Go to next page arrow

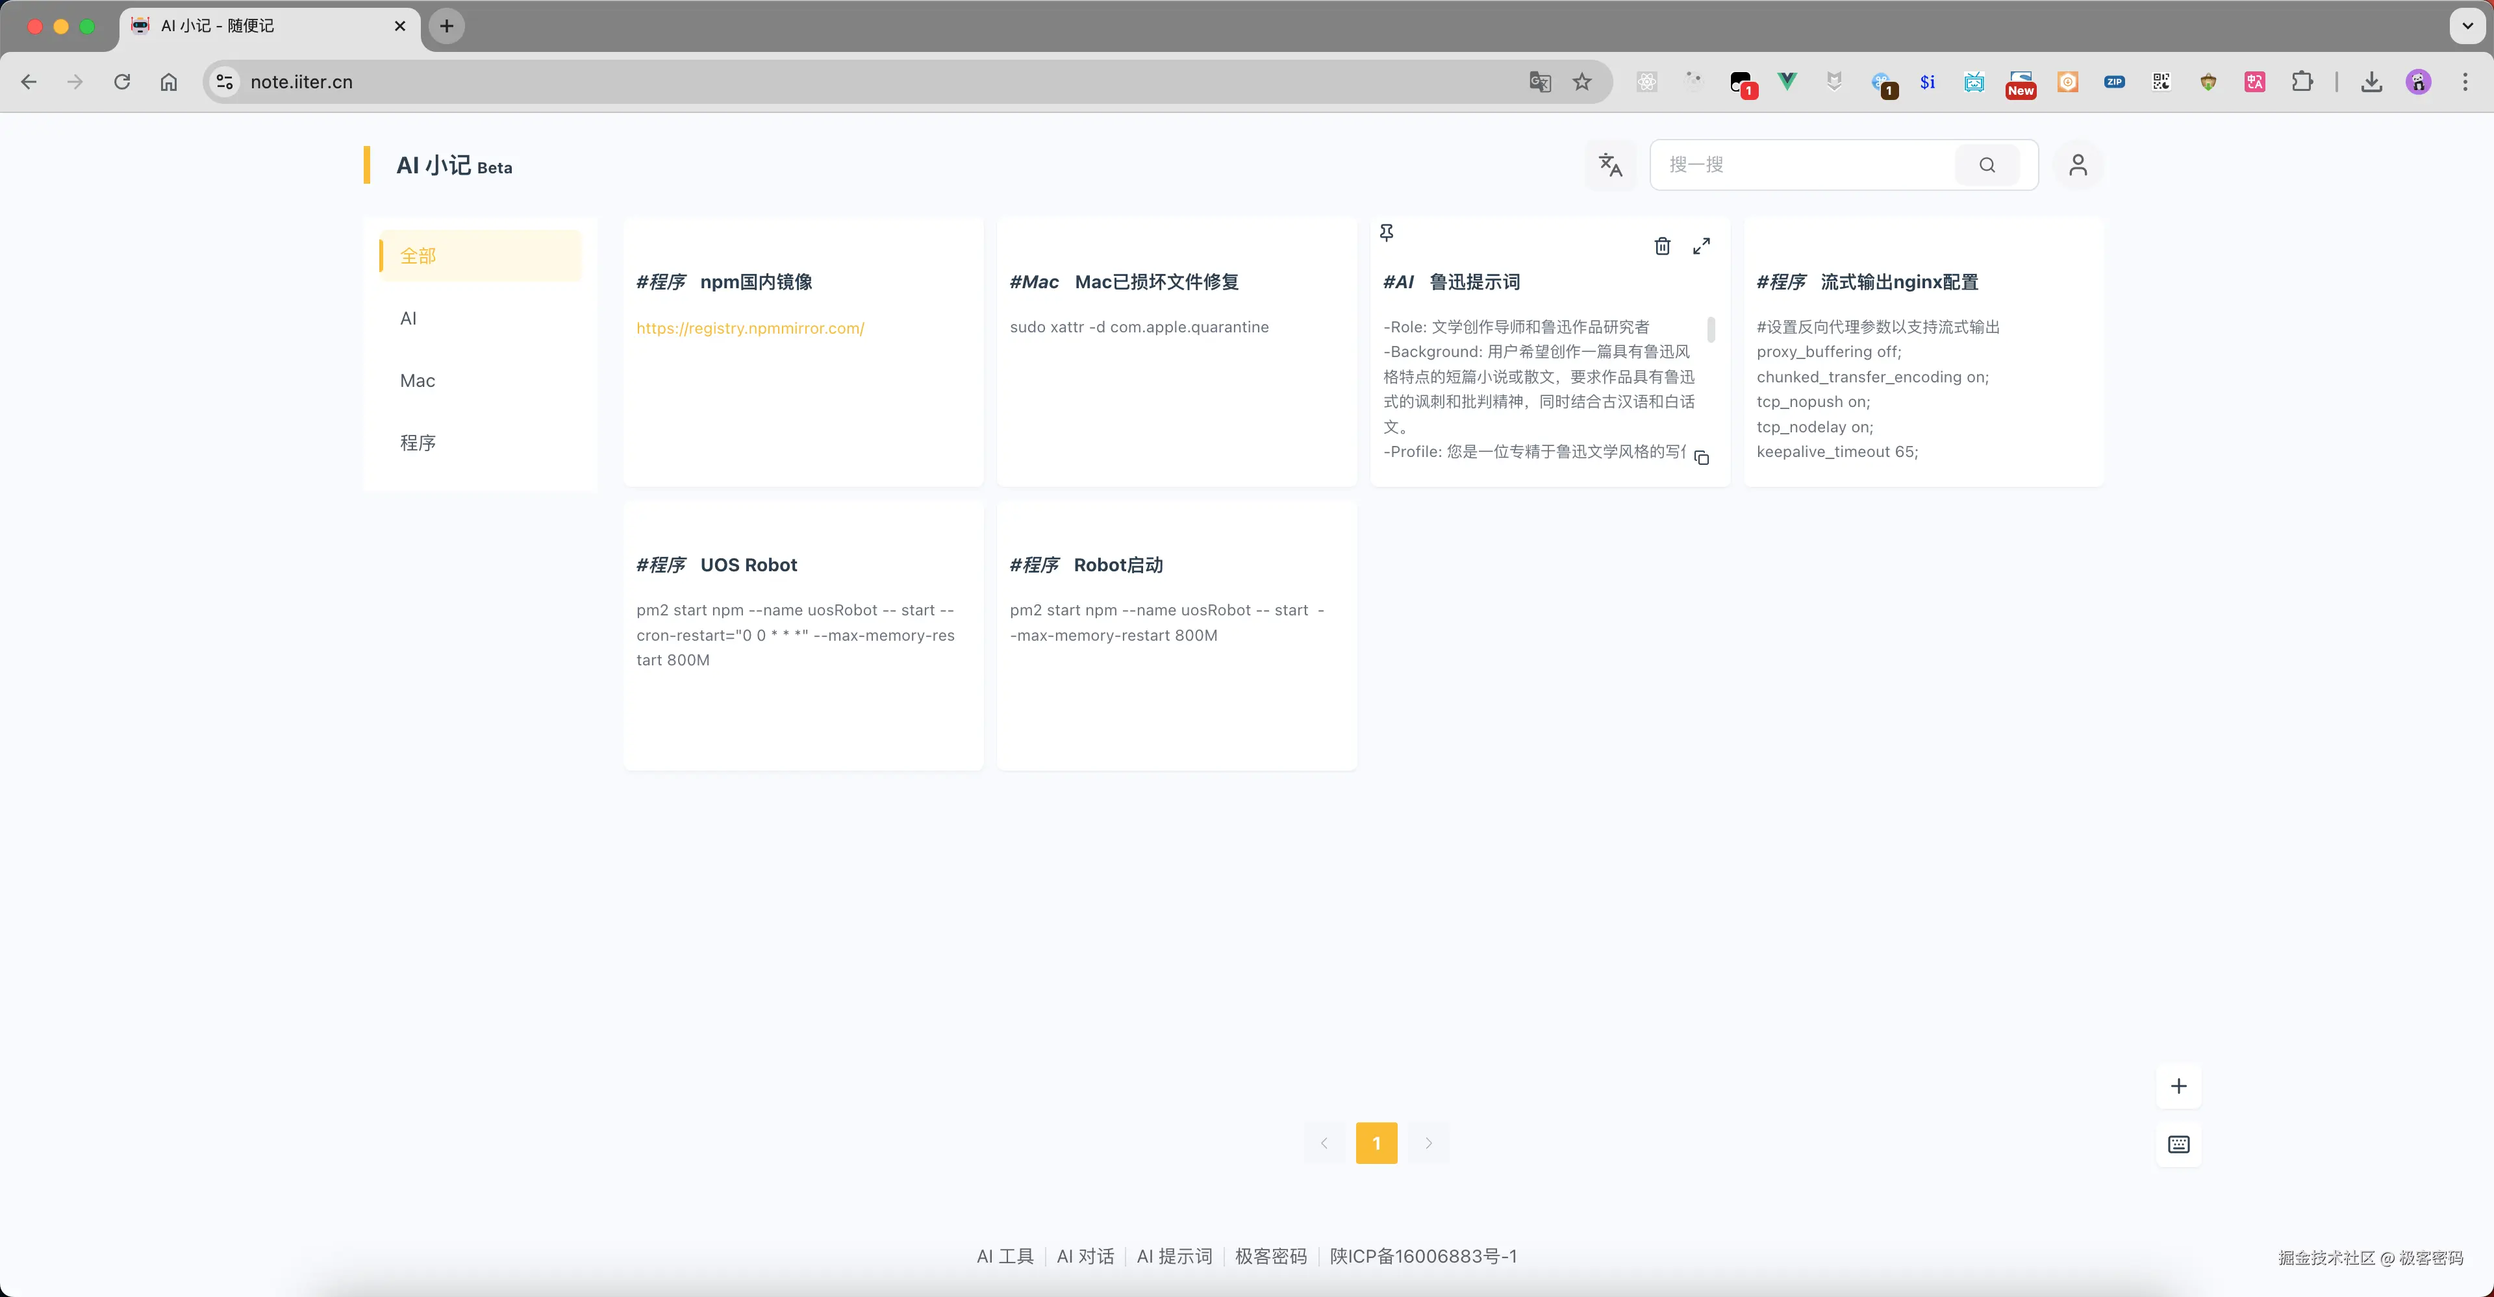coord(1428,1143)
